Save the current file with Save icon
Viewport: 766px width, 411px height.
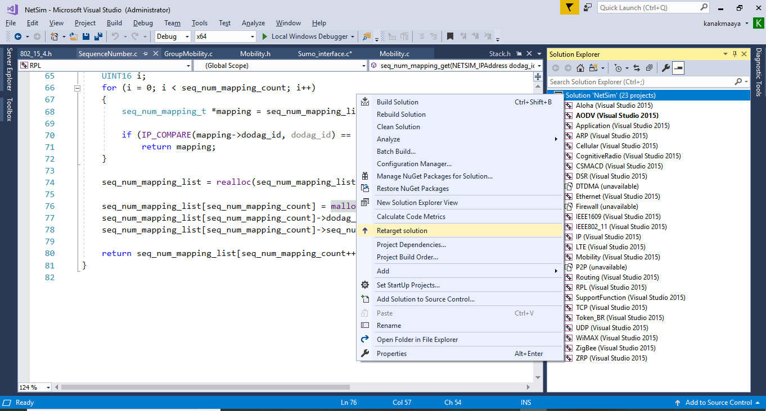(x=86, y=36)
